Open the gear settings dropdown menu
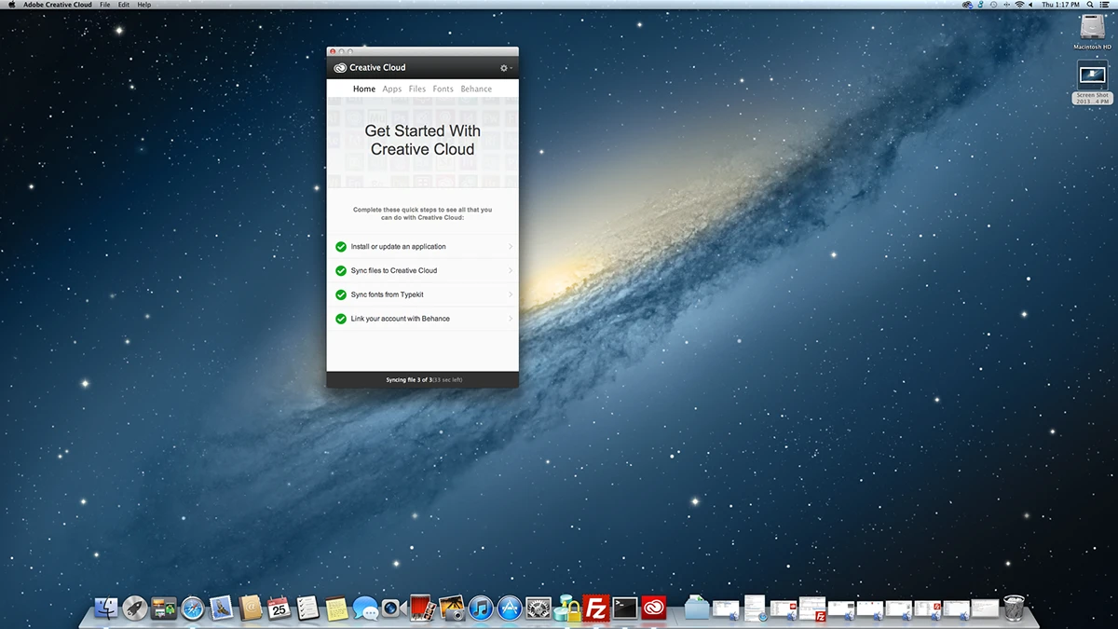Viewport: 1118px width, 629px height. coord(506,68)
